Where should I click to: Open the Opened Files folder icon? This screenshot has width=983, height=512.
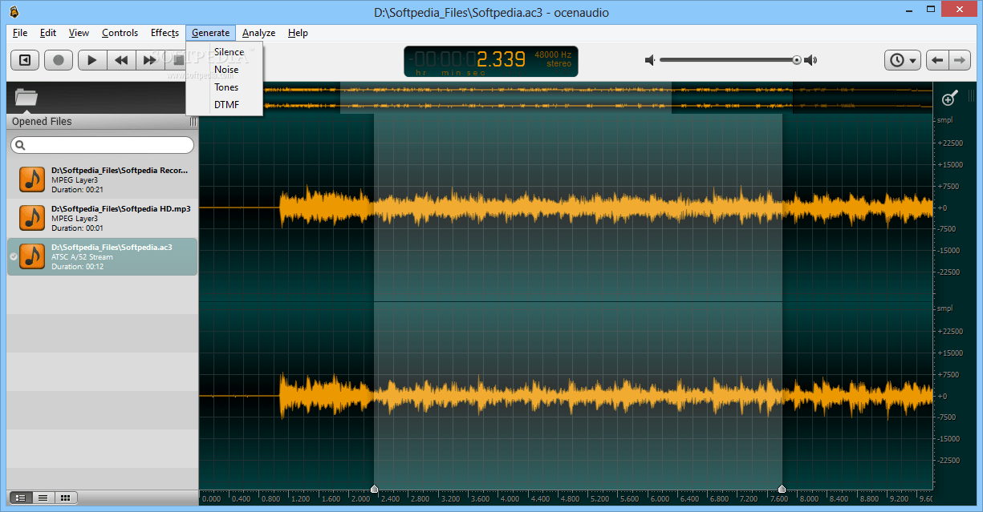point(26,98)
